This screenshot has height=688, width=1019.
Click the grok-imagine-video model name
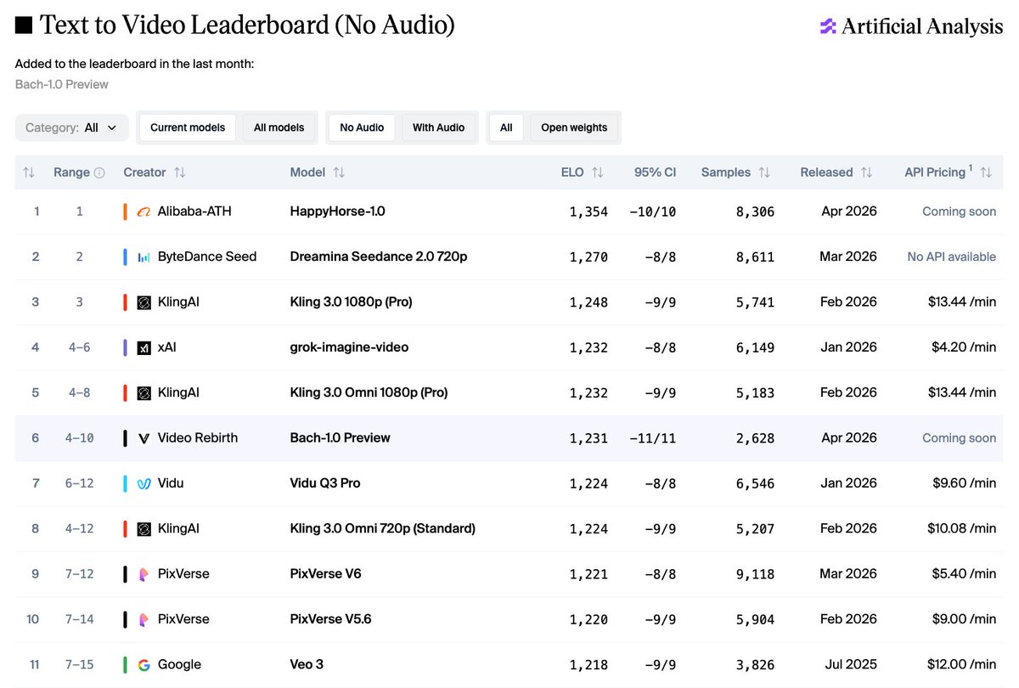[x=349, y=347]
